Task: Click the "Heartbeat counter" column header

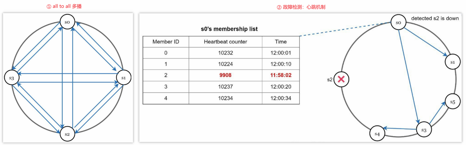Action: (225, 42)
